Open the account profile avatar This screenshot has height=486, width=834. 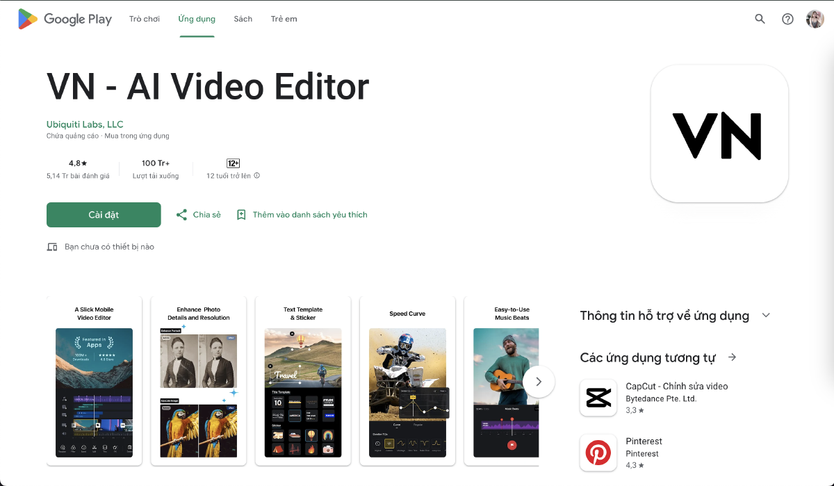pyautogui.click(x=815, y=19)
